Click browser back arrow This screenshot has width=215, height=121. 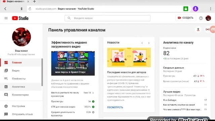[x=5, y=9]
